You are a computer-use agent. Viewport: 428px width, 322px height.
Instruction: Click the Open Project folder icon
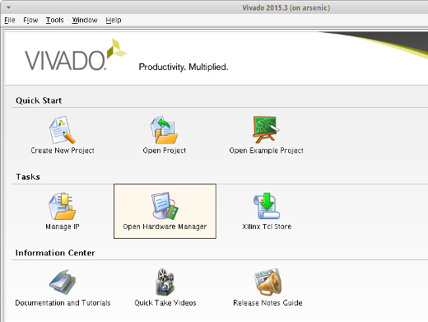click(164, 130)
